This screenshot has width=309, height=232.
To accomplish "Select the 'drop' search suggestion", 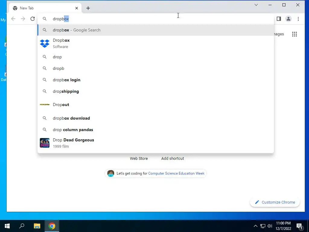I will pos(156,57).
